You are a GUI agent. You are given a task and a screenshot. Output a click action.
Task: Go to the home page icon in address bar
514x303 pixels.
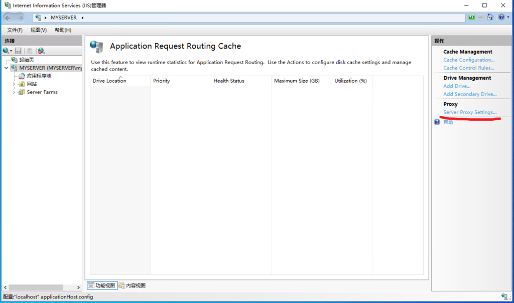[x=490, y=18]
